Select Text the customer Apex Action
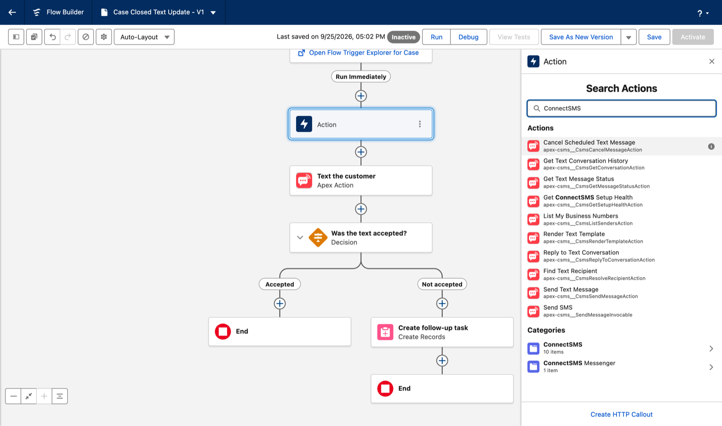This screenshot has height=426, width=722. tap(361, 181)
